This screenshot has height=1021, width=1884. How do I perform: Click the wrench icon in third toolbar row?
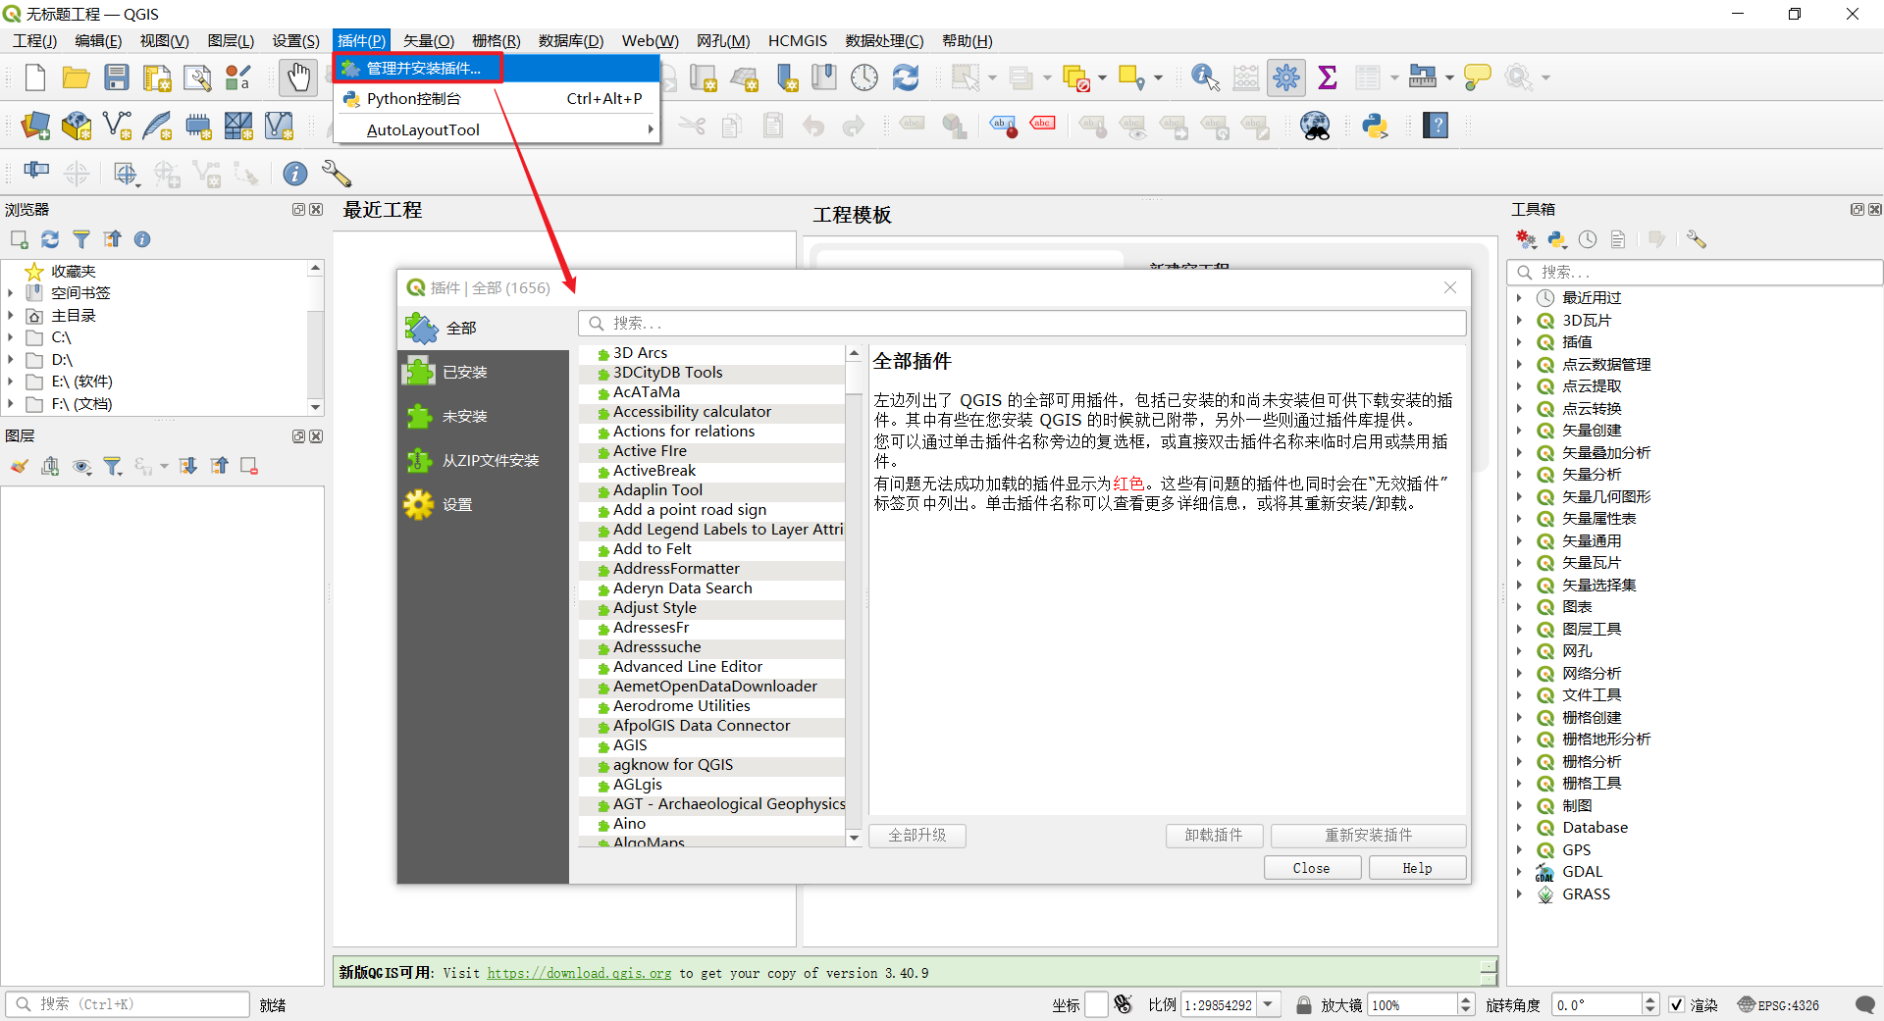[x=337, y=174]
